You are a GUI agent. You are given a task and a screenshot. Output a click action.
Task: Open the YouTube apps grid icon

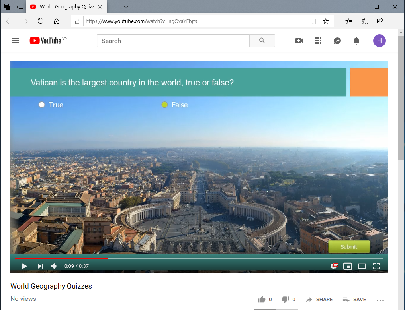(318, 41)
